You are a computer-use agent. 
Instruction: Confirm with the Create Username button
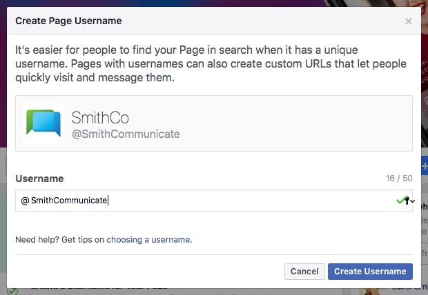coord(370,272)
